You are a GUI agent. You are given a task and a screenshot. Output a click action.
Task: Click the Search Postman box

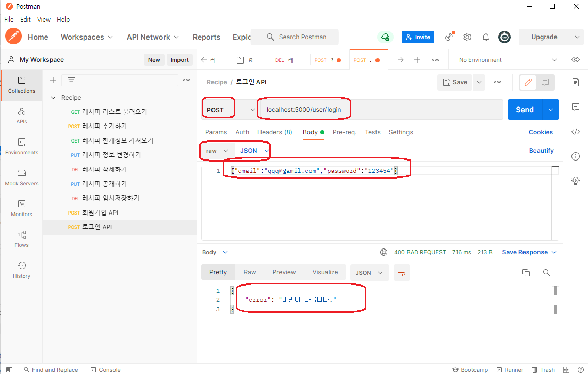(x=295, y=37)
